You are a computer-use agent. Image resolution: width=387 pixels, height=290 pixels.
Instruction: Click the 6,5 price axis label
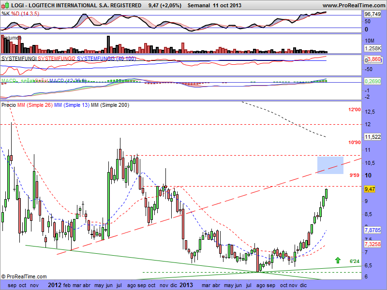point(369,265)
